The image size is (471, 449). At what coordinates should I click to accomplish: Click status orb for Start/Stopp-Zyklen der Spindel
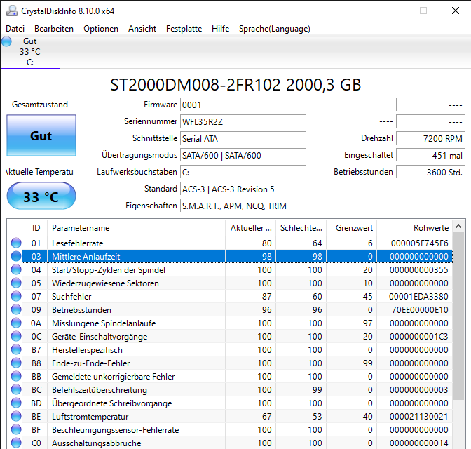coord(16,270)
